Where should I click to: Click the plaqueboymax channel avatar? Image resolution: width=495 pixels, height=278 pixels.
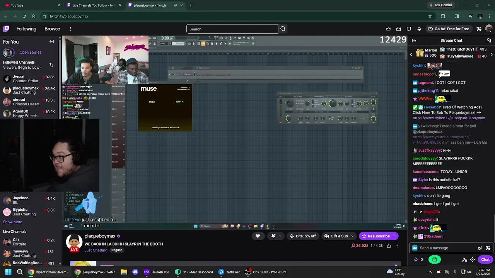click(74, 242)
